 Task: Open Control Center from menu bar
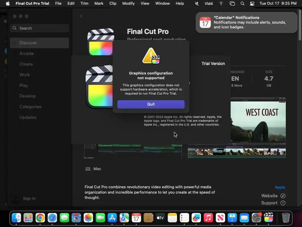coord(252,4)
